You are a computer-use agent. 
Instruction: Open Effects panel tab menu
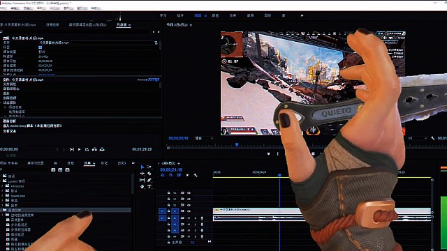tap(94, 163)
